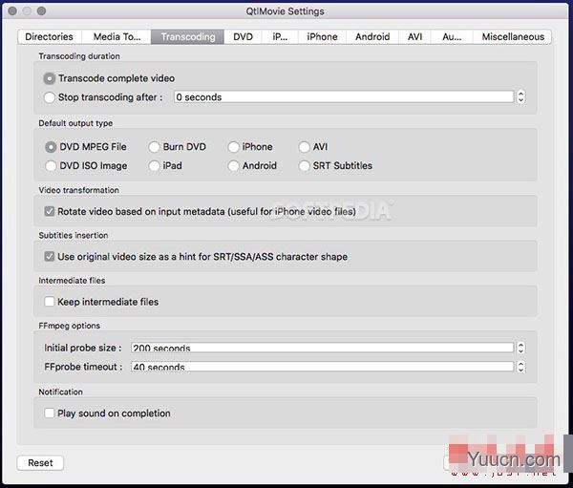Open the DVD settings tab
The image size is (573, 488).
click(x=243, y=37)
